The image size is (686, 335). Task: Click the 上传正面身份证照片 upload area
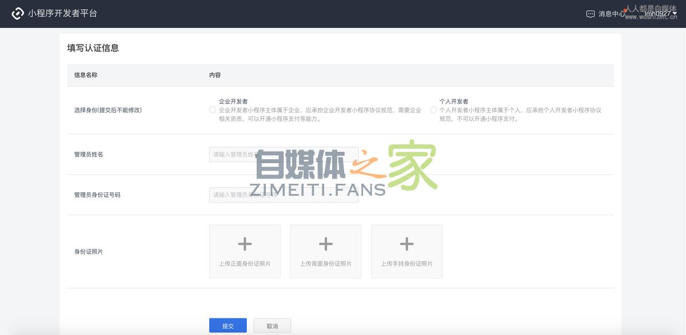(x=245, y=251)
